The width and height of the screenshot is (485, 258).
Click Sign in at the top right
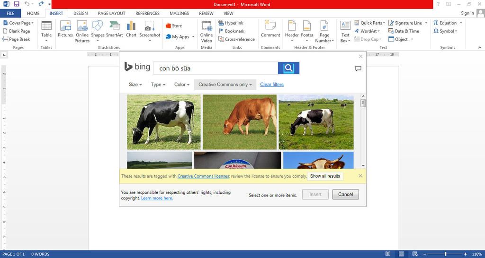click(x=467, y=13)
